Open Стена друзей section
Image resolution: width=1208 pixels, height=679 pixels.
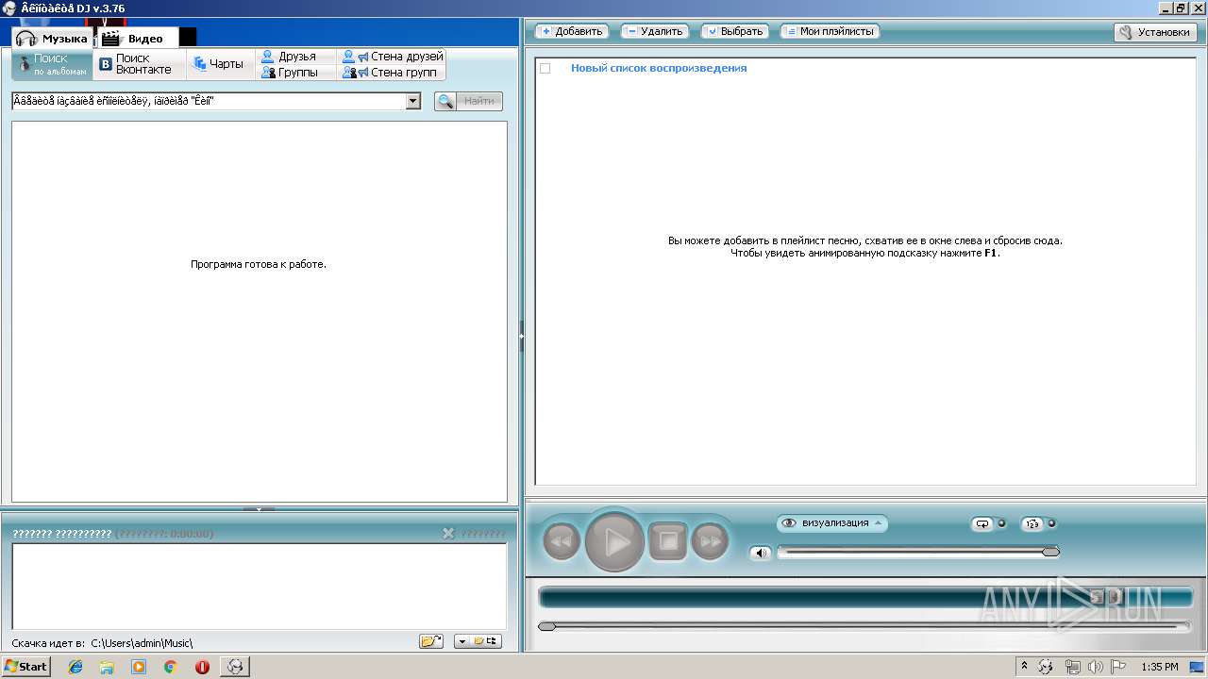(x=392, y=57)
